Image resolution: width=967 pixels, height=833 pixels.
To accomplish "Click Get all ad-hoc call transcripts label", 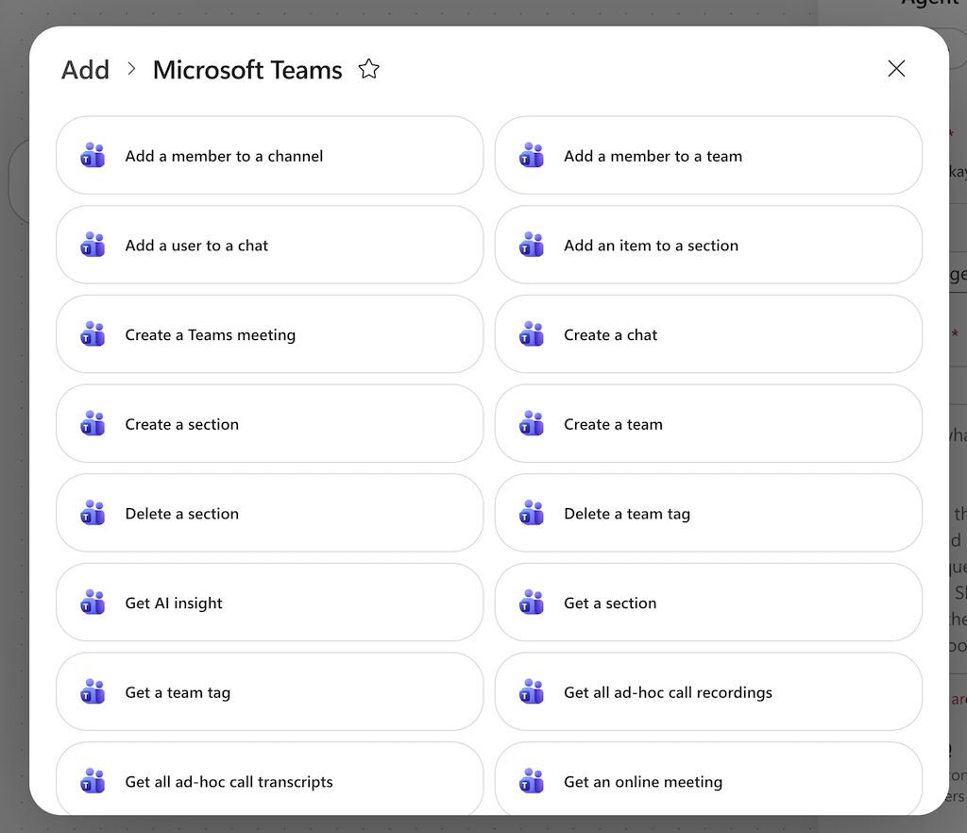I will click(229, 782).
